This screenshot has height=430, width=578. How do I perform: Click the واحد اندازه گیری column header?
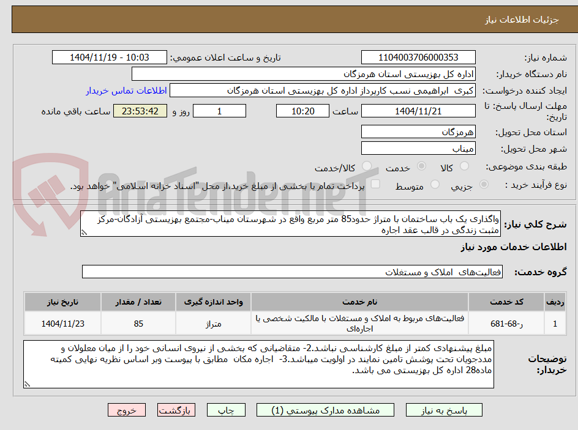[x=214, y=302]
